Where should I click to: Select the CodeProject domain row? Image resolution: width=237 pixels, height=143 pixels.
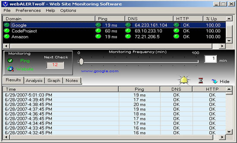coord(114,31)
